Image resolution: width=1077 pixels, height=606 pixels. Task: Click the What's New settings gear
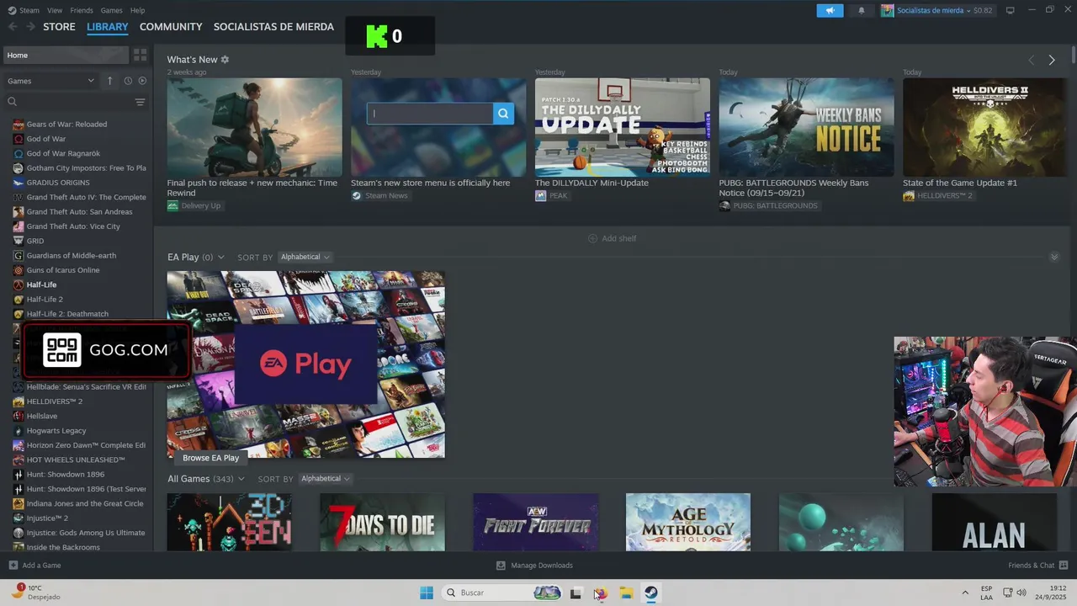225,60
